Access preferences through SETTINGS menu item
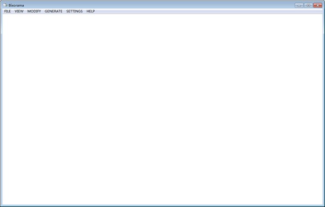Screen dimensions: 325x207 74,11
